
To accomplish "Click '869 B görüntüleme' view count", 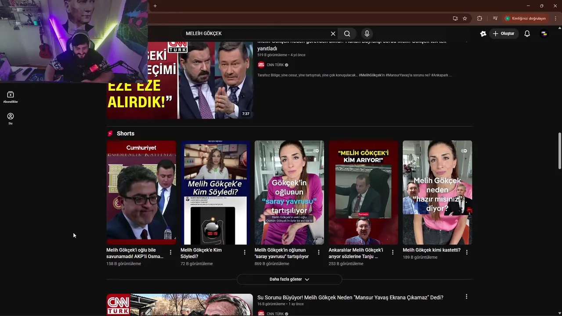I will 272,264.
